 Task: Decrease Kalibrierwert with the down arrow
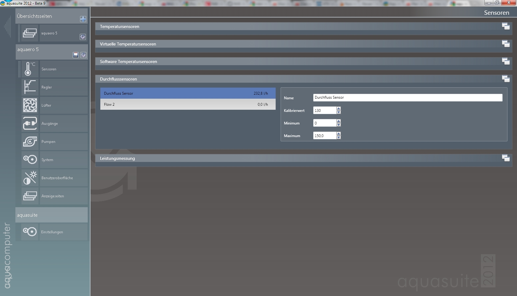coord(339,112)
